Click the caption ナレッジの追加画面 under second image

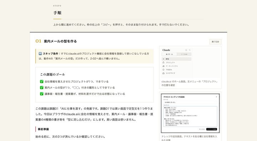(x=189, y=138)
